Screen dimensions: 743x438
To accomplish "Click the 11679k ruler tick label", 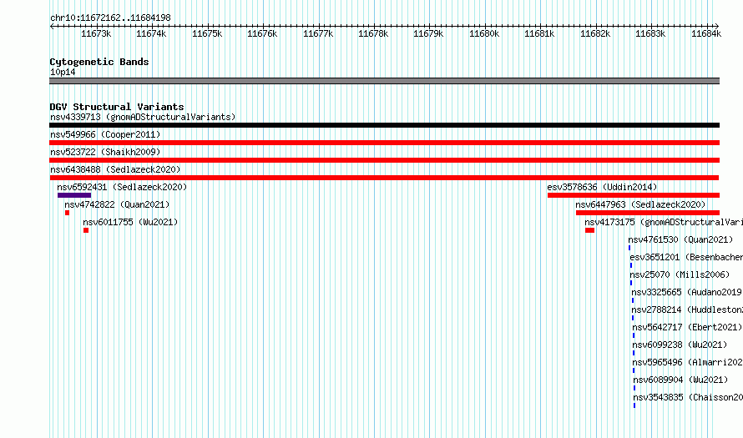I will tap(428, 33).
